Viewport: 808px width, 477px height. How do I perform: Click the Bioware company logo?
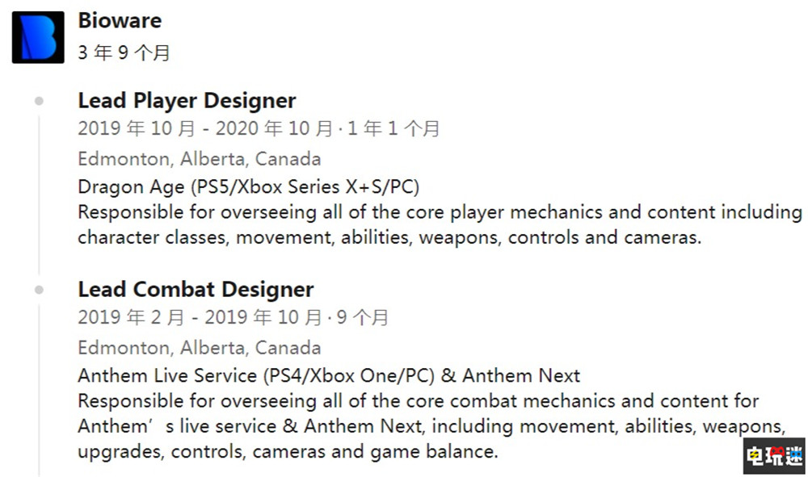tap(38, 37)
